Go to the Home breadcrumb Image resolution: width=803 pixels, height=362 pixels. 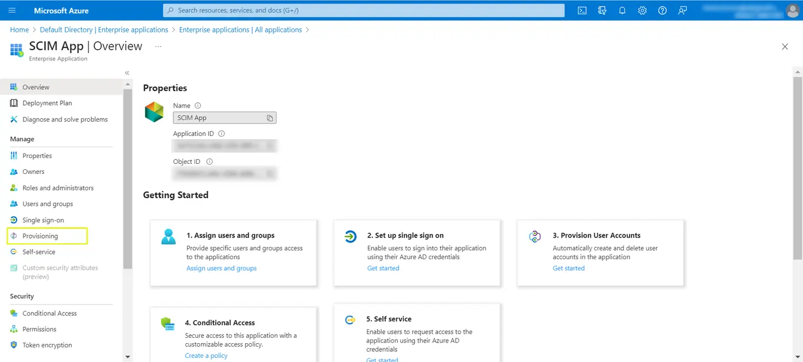pyautogui.click(x=19, y=29)
